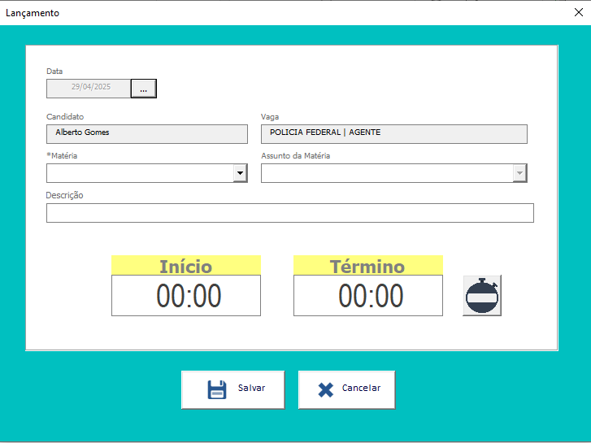Click the Cancelar button label
This screenshot has width=591, height=443.
point(361,388)
